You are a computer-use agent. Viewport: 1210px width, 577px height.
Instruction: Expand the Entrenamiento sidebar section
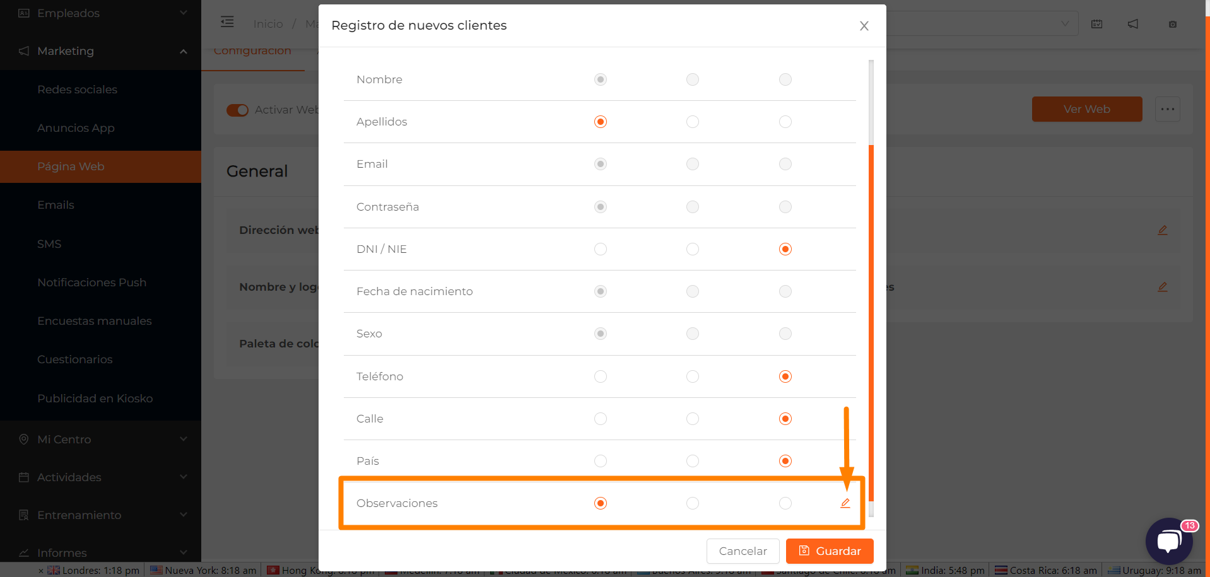[101, 515]
